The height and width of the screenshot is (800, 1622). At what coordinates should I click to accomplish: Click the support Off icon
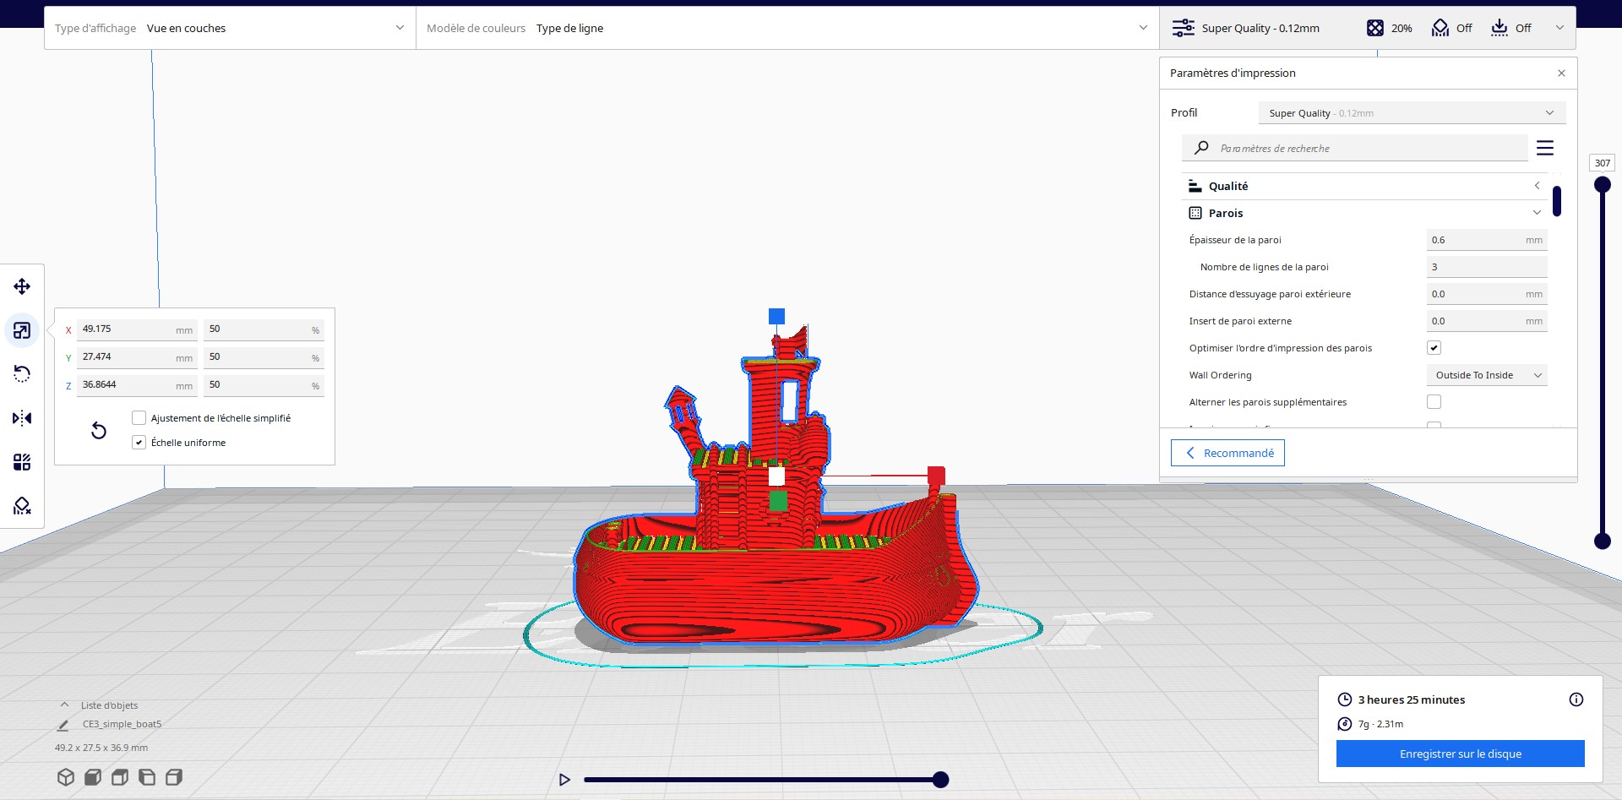[x=1440, y=28]
